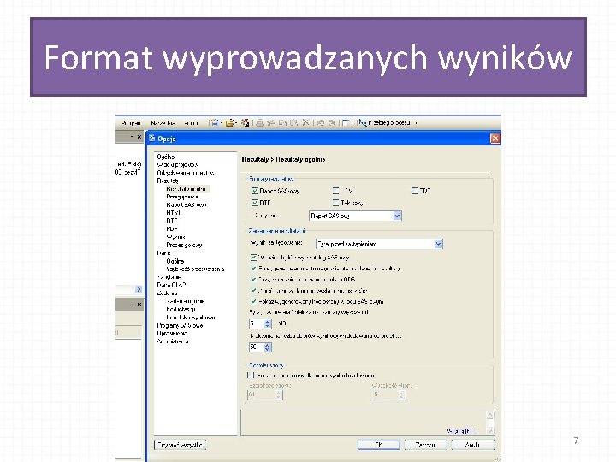Confirm with the OK button
The height and width of the screenshot is (462, 616).
click(x=379, y=445)
